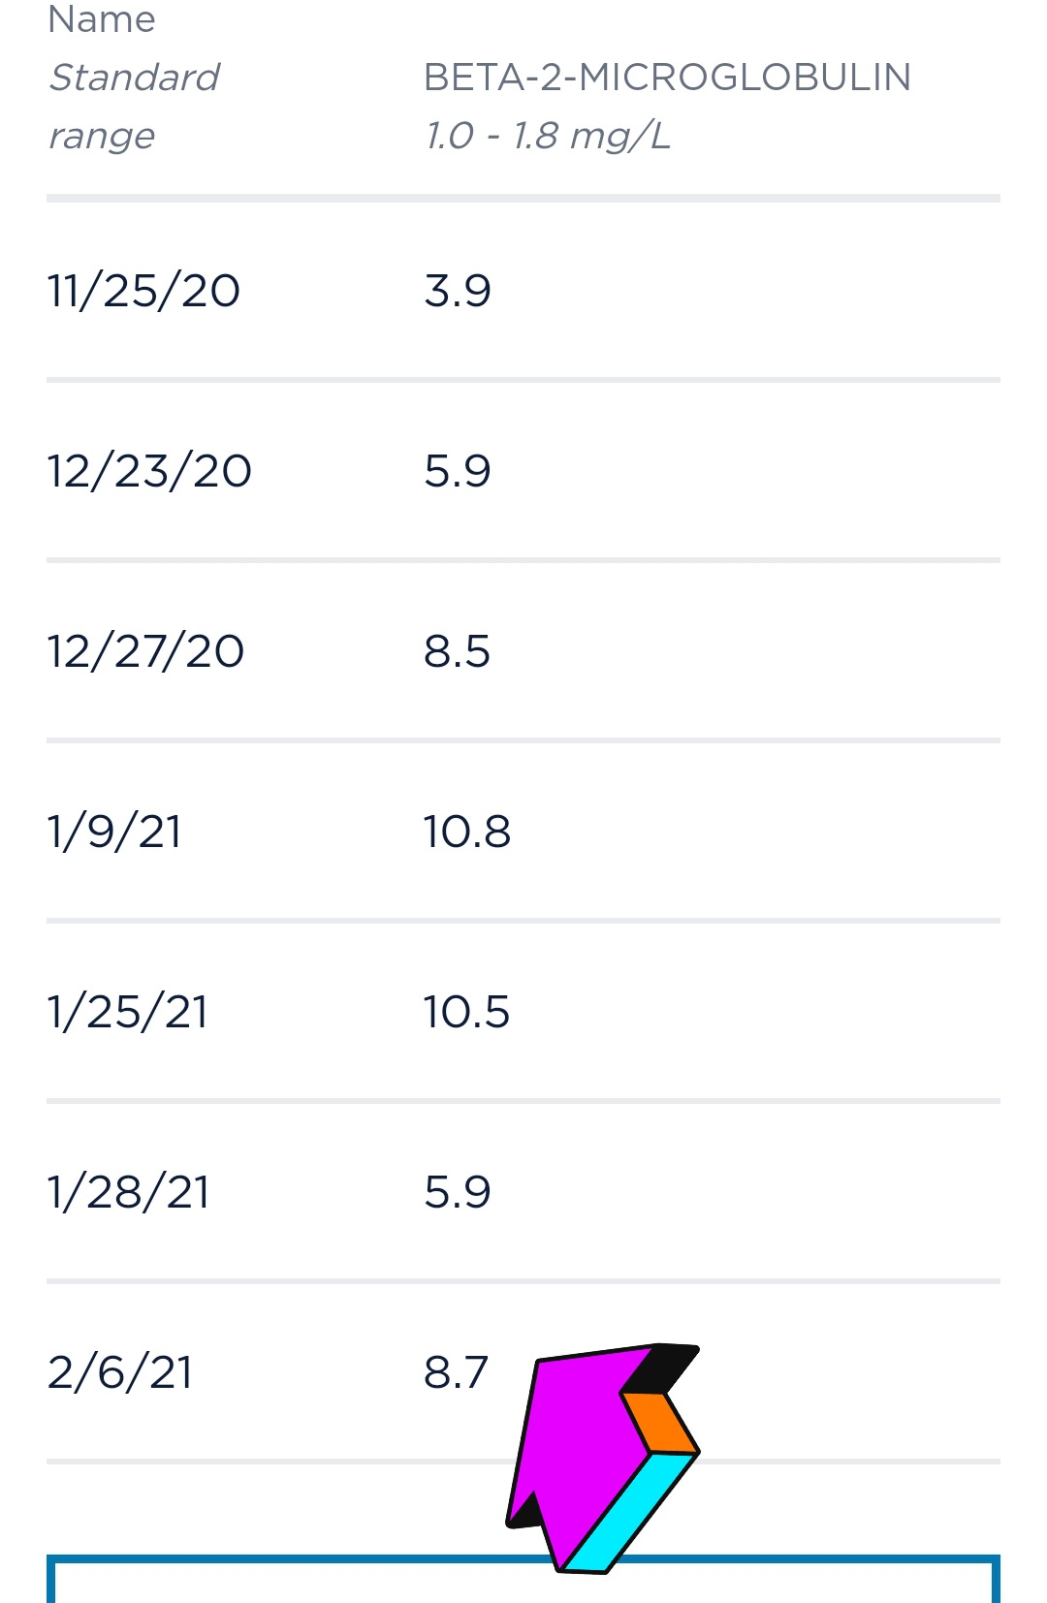Click the 10.5 result value
1047x1603 pixels.
pos(466,1012)
